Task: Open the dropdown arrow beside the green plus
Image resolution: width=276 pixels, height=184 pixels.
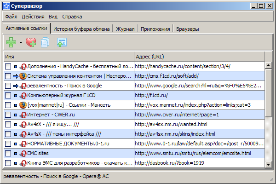Action: coord(21,42)
